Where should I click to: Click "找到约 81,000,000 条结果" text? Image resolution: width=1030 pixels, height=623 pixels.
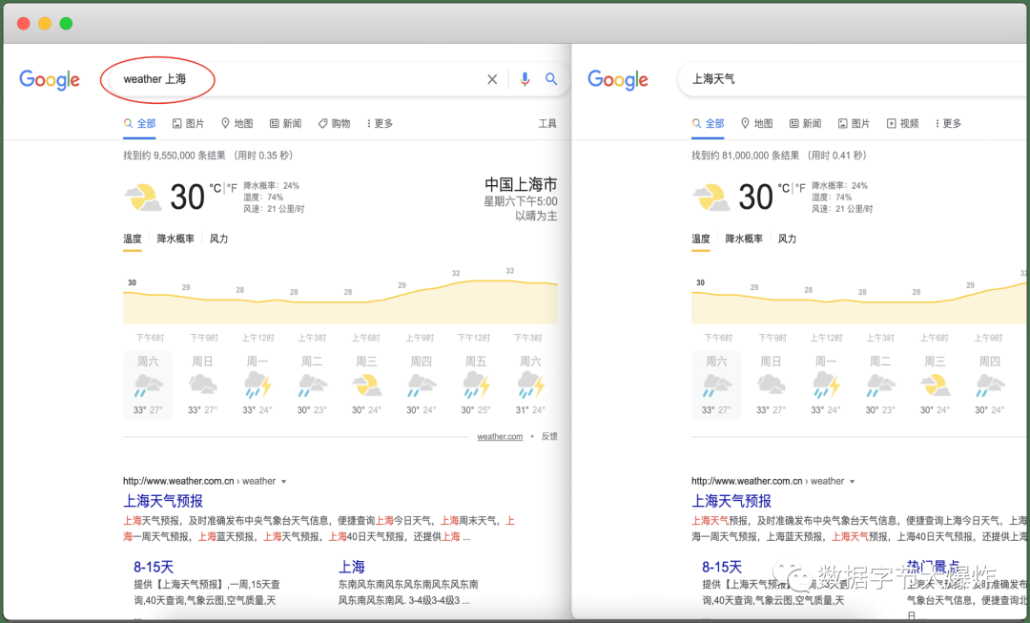[x=746, y=156]
